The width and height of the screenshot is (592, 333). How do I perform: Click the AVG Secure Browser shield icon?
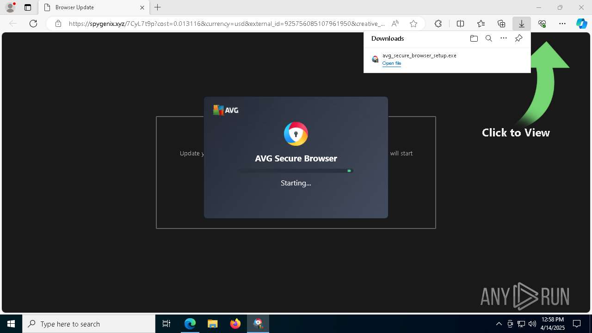pos(296,134)
